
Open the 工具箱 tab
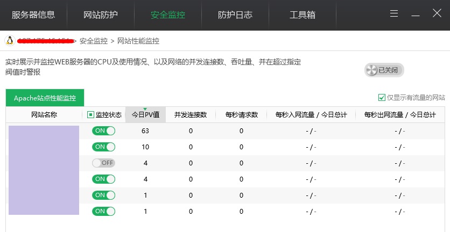[303, 15]
